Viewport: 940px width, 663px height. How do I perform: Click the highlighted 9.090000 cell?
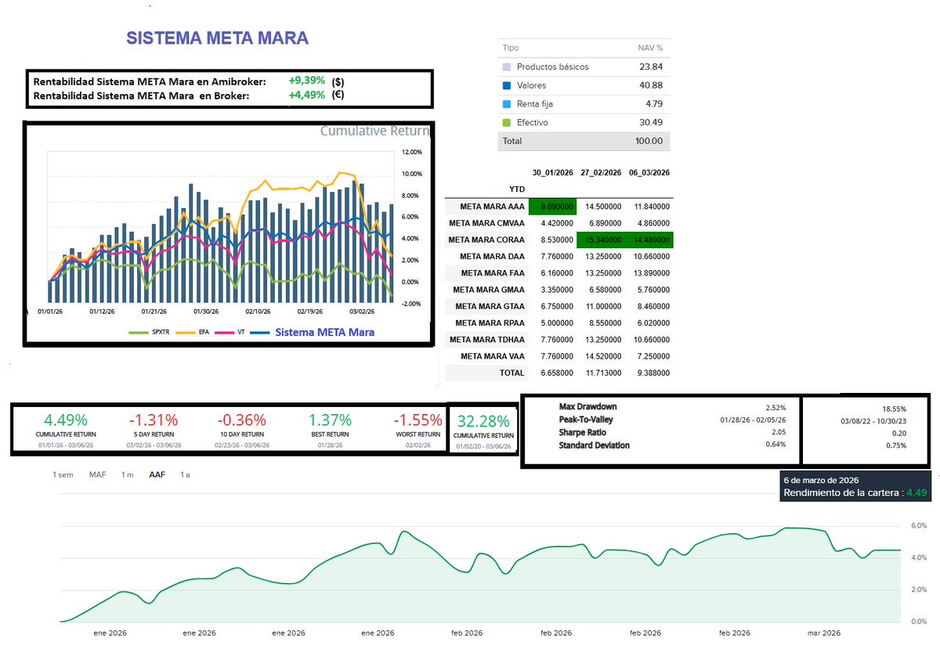point(553,207)
